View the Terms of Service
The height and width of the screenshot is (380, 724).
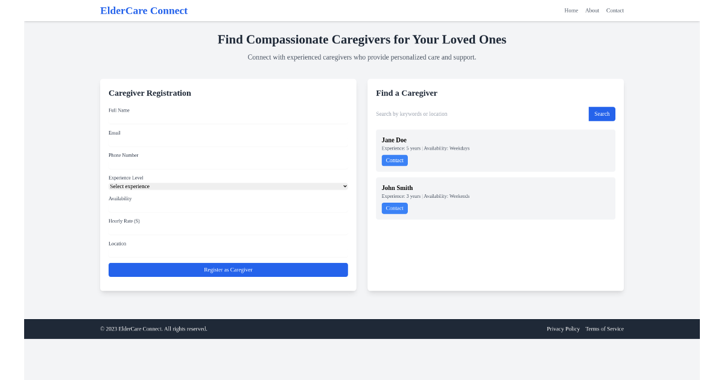click(x=605, y=329)
